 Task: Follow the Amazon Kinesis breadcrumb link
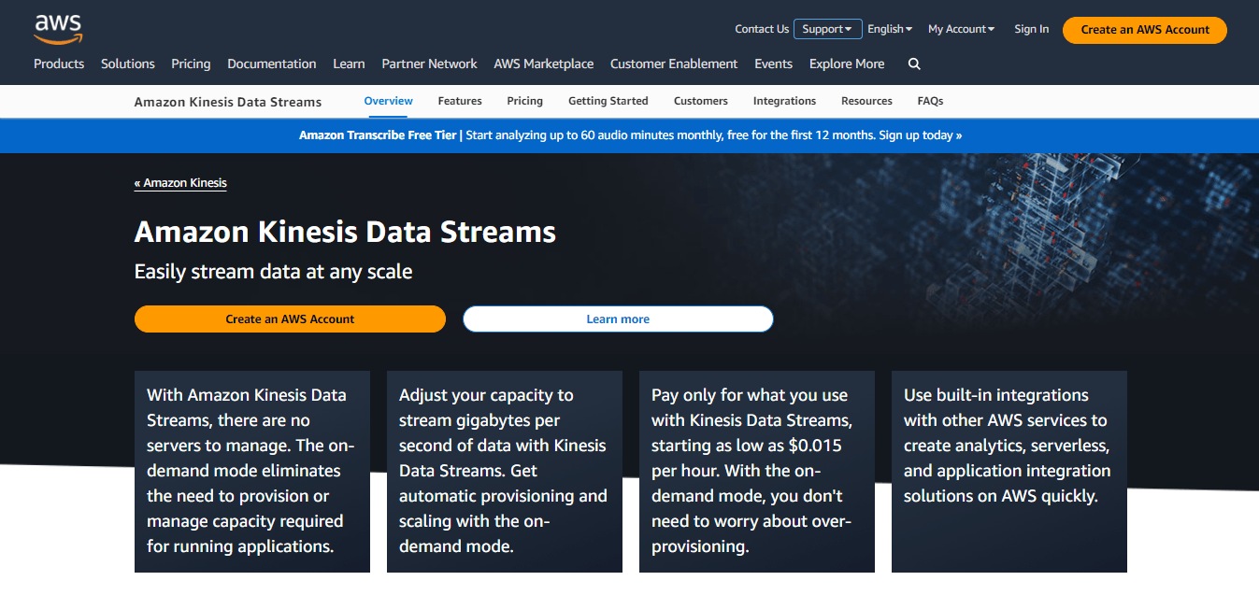click(x=180, y=182)
